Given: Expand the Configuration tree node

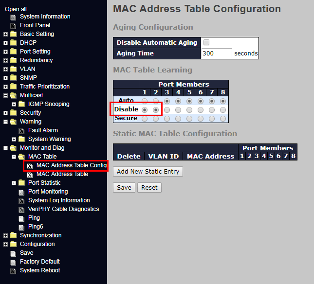Looking at the screenshot, I should [6, 245].
